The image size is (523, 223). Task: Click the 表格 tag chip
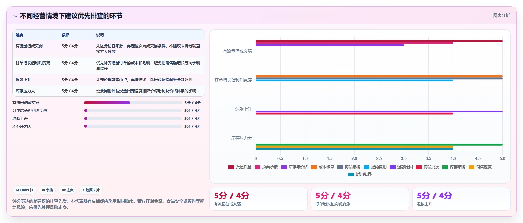[47, 190]
